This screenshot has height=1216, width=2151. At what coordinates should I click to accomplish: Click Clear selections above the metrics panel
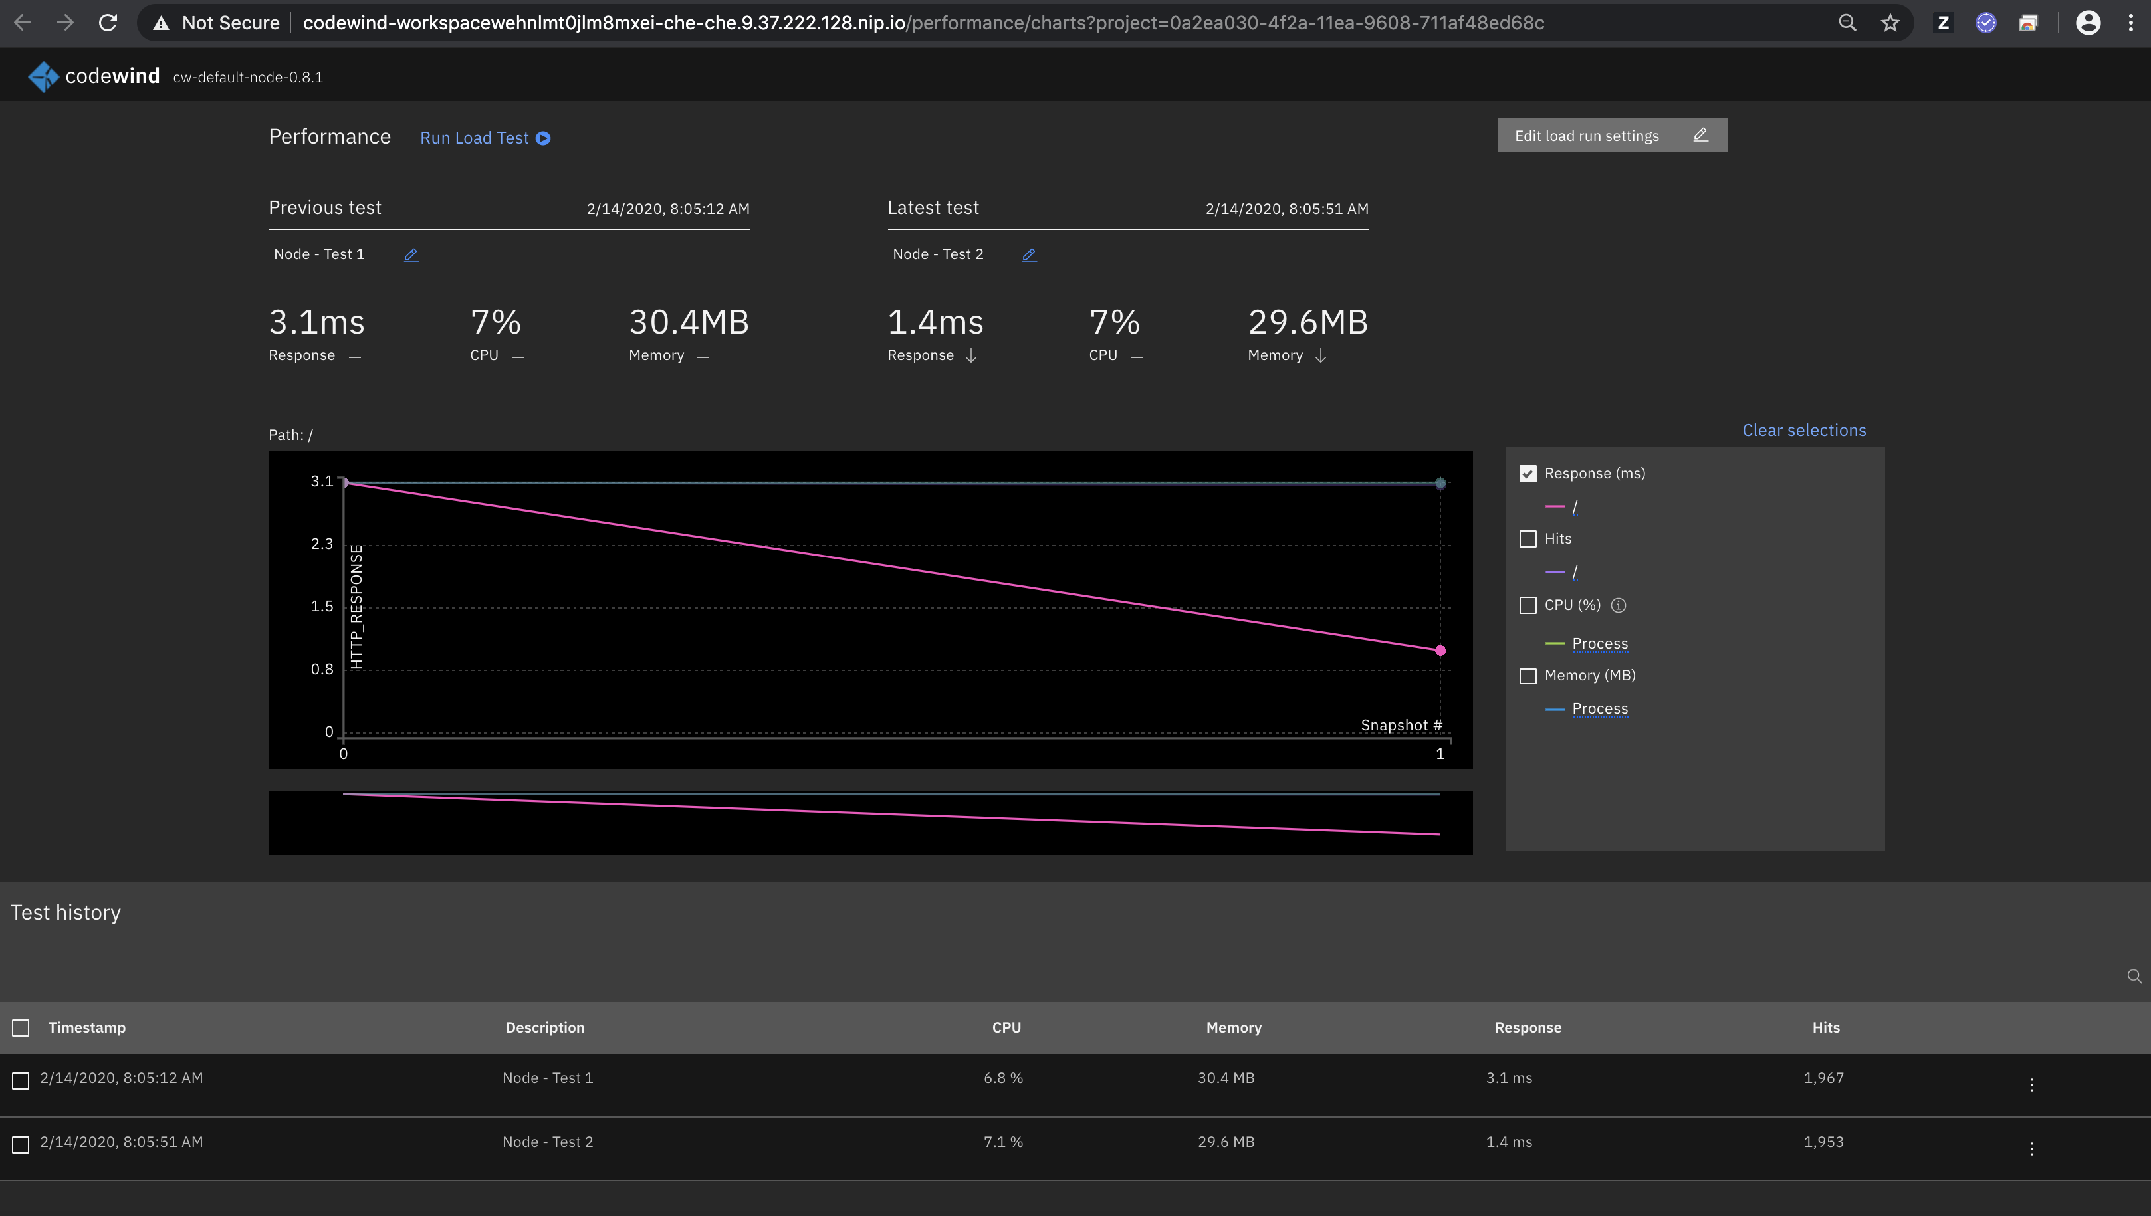click(x=1803, y=430)
